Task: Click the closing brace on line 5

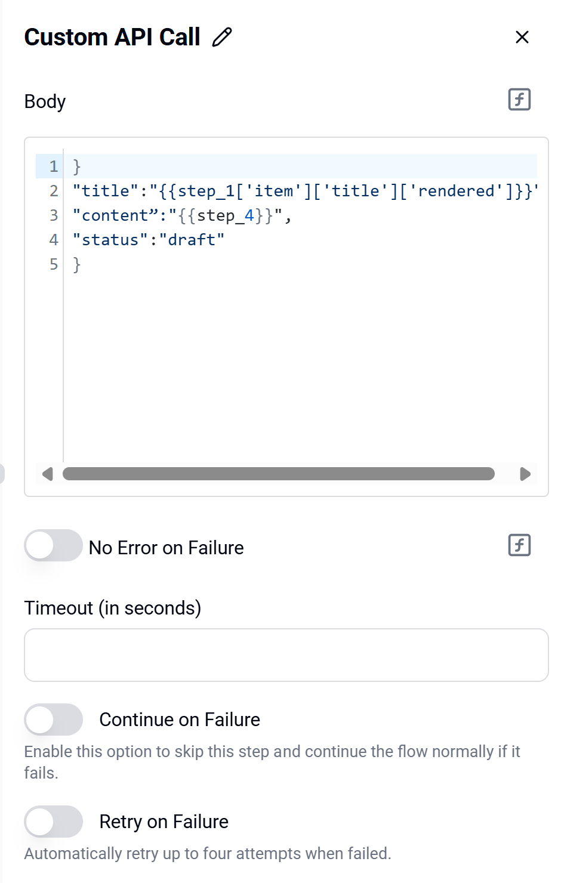Action: (x=76, y=264)
